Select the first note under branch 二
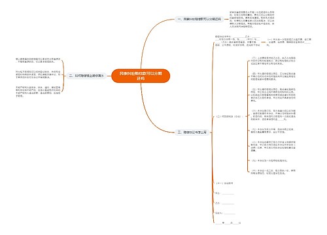The width and height of the screenshot is (327, 235). [38, 60]
